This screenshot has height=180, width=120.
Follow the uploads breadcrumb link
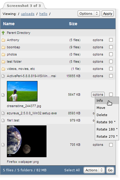[28, 14]
